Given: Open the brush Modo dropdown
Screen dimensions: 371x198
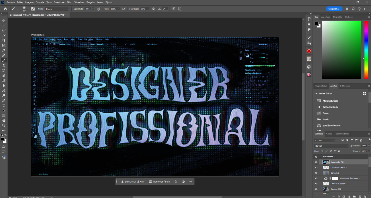Looking at the screenshot, I should (x=57, y=9).
